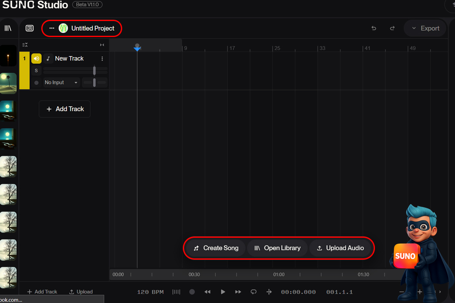Solo New Track with the S button
This screenshot has width=455, height=303.
click(36, 70)
